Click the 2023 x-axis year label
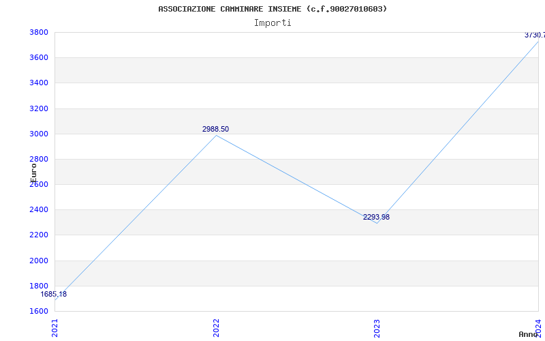This screenshot has width=545, height=341. (377, 328)
